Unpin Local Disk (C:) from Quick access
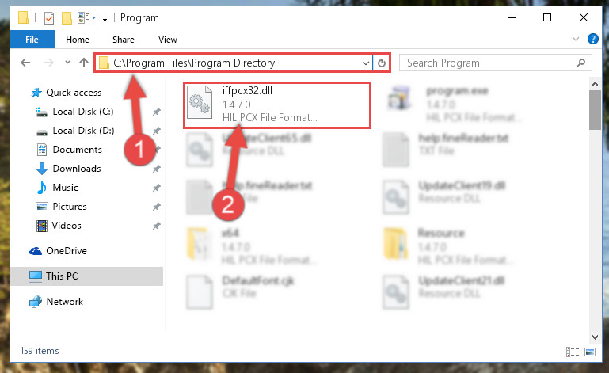 click(156, 112)
